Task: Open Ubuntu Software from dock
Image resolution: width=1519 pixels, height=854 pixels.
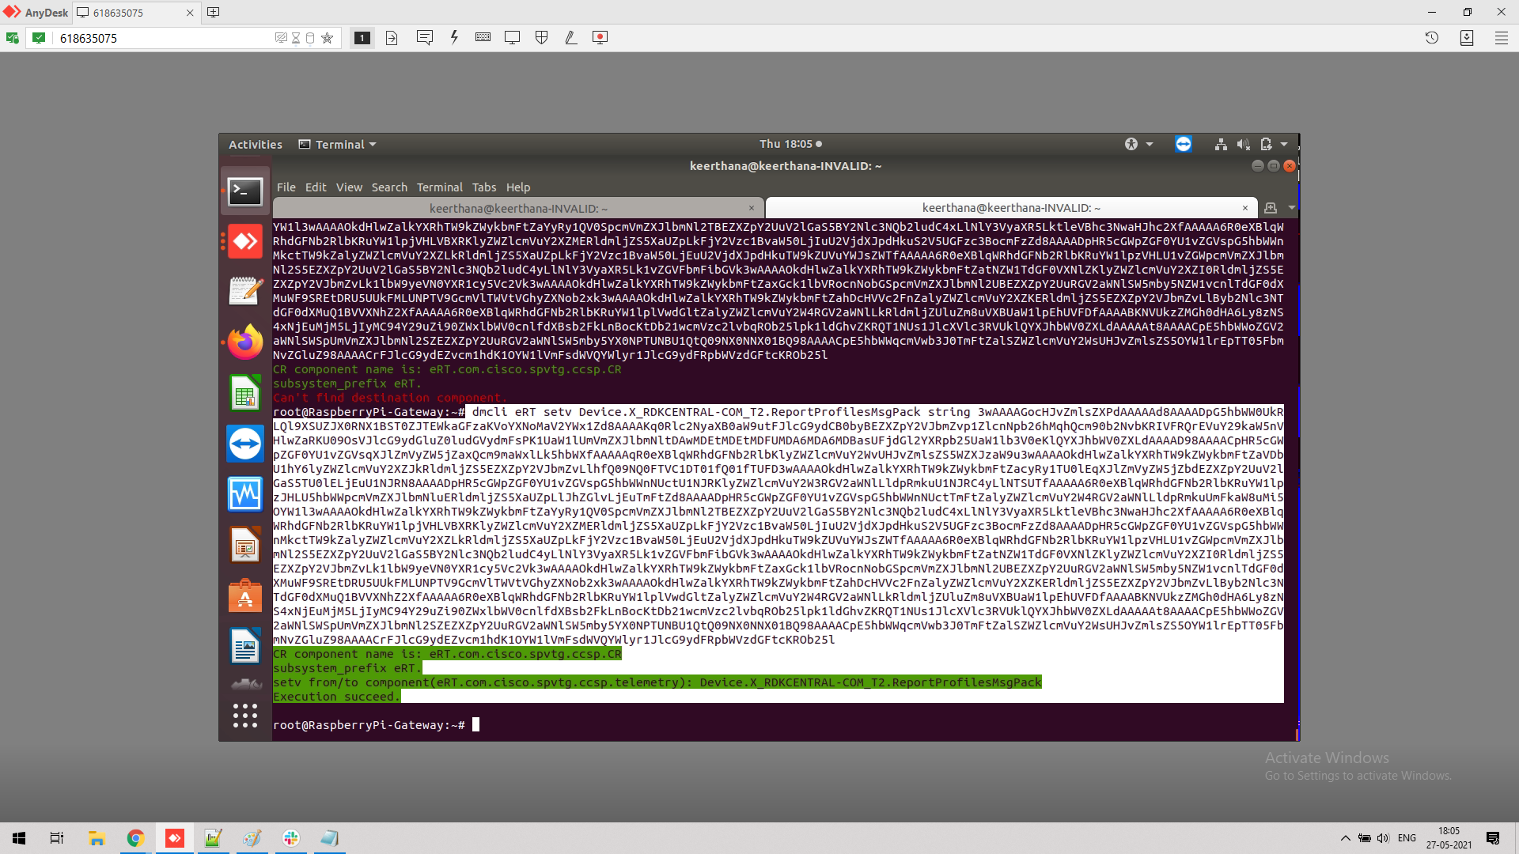Action: pyautogui.click(x=245, y=595)
